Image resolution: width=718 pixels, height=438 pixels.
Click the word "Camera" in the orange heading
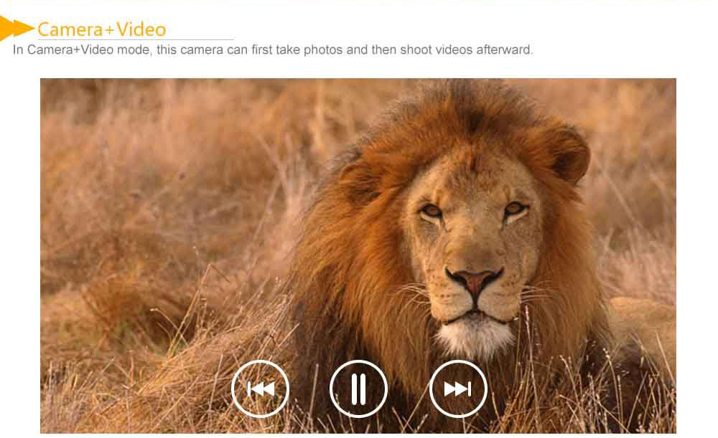coord(70,29)
